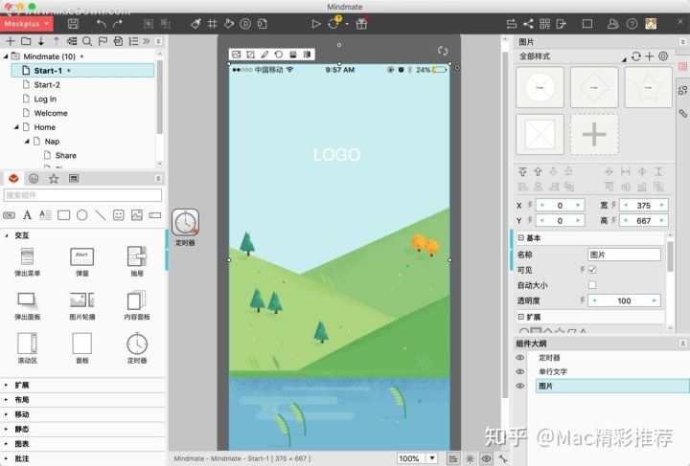Screen dimensions: 690x466
Task: Redo the last action
Action: 118,24
